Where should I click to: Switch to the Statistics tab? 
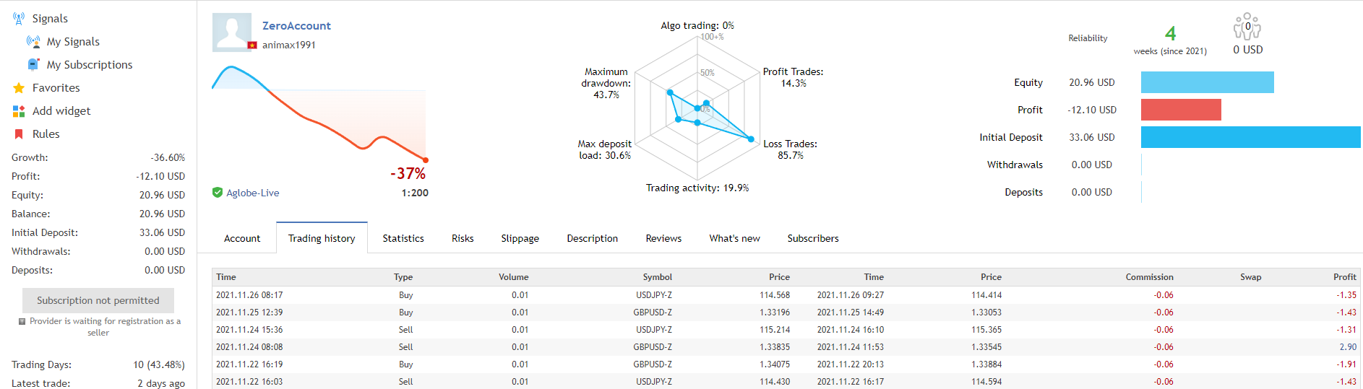pos(403,238)
